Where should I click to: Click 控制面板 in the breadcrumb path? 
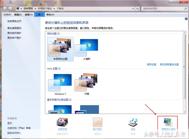pos(28,9)
